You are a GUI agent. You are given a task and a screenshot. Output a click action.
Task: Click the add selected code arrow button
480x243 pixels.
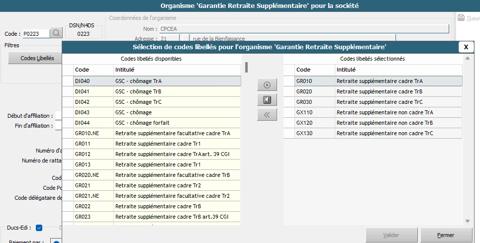pyautogui.click(x=267, y=85)
